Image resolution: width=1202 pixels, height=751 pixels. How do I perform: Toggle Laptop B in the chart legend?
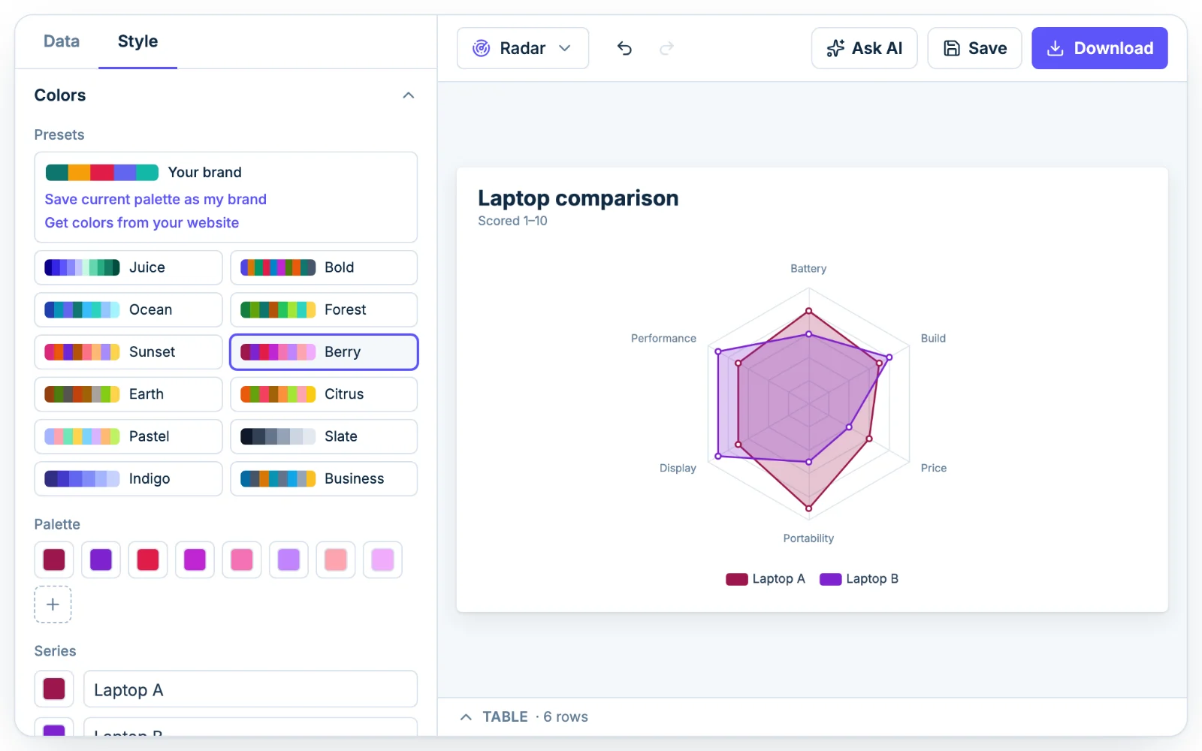tap(859, 579)
